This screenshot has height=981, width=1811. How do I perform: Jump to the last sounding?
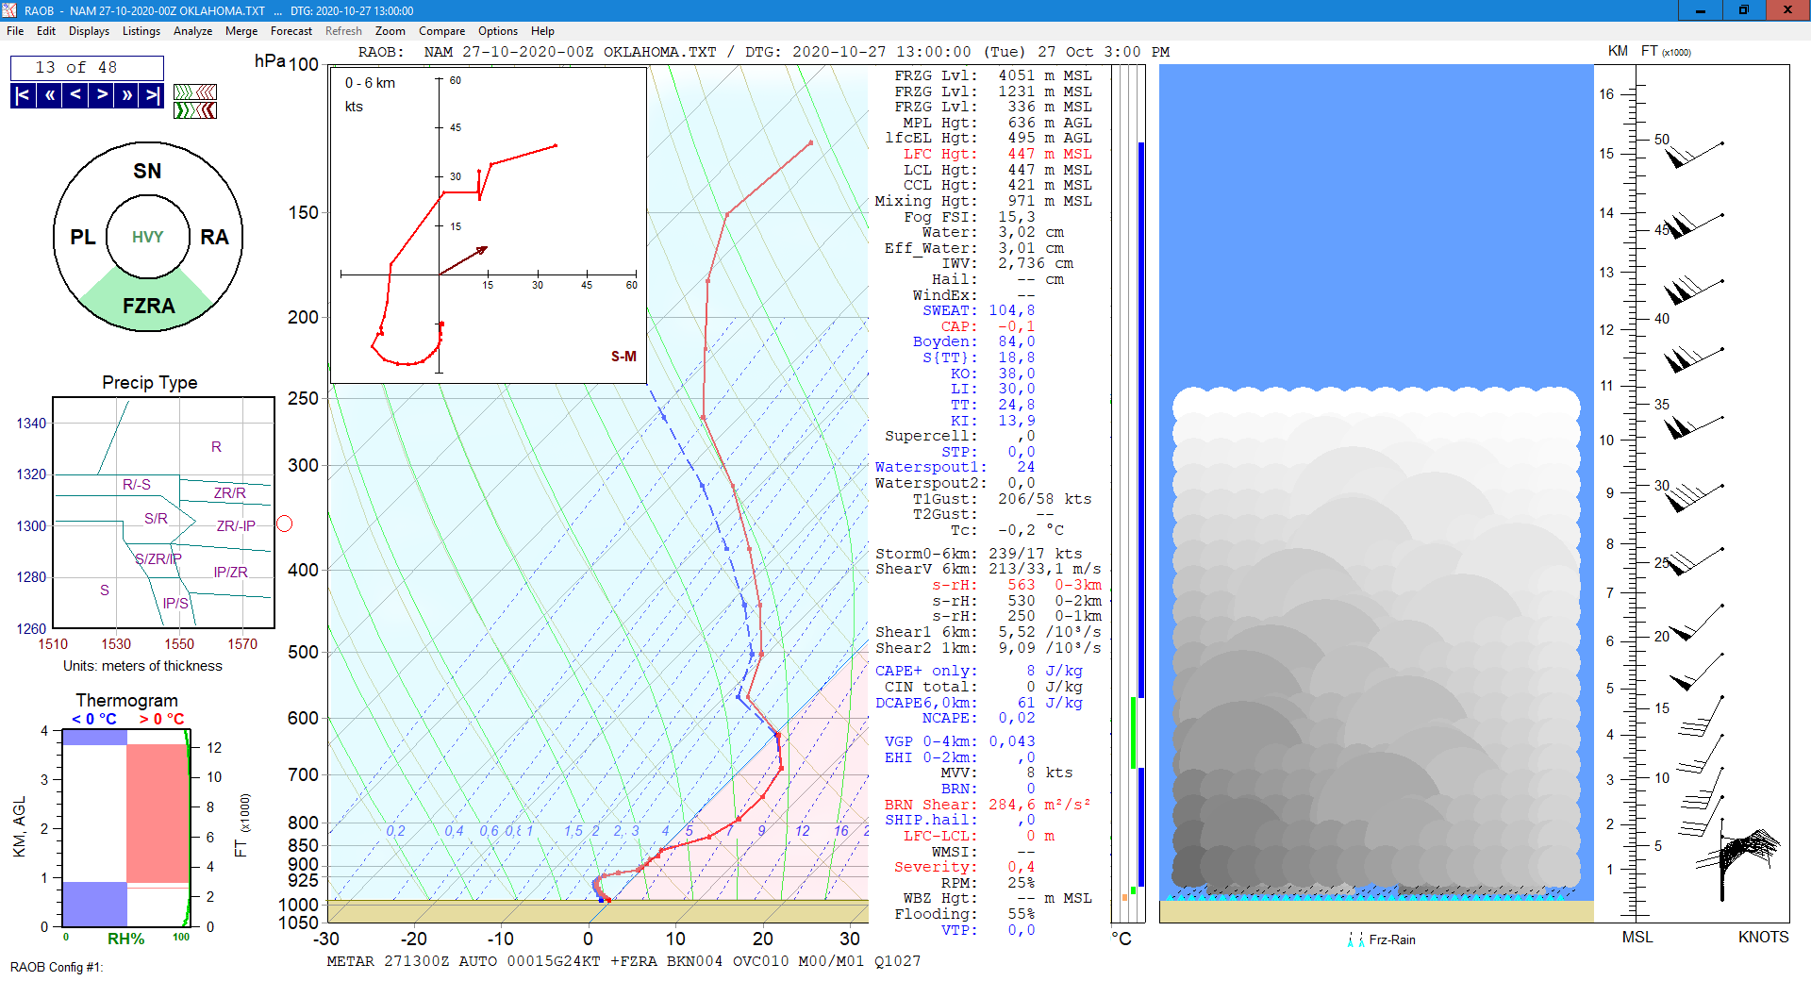click(152, 95)
